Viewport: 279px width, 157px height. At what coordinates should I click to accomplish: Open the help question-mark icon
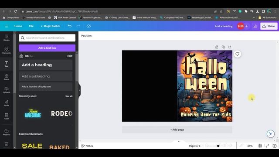coord(275,146)
